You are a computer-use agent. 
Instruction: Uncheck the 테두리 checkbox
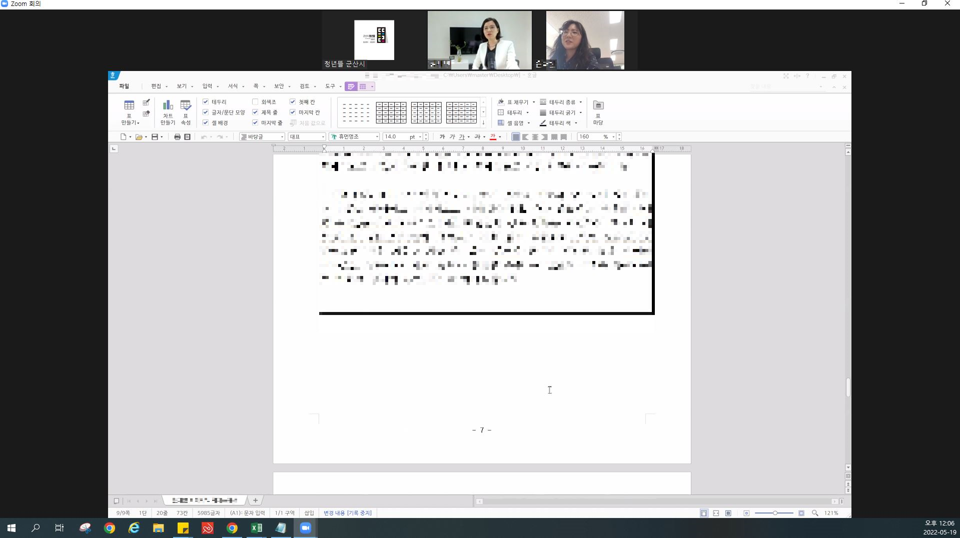[x=206, y=102]
